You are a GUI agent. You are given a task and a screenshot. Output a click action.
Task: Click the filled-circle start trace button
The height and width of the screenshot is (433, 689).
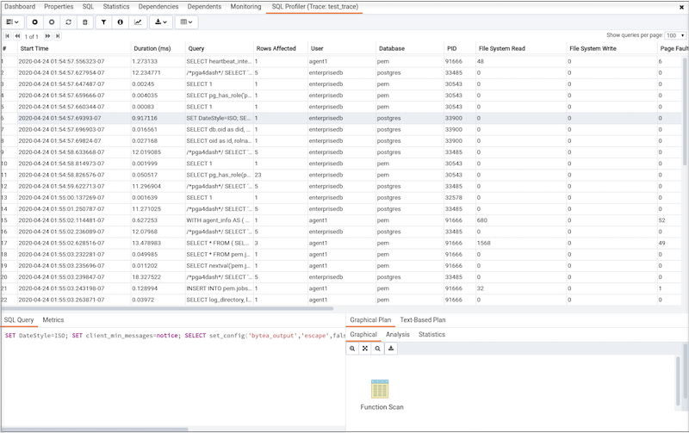pyautogui.click(x=34, y=22)
